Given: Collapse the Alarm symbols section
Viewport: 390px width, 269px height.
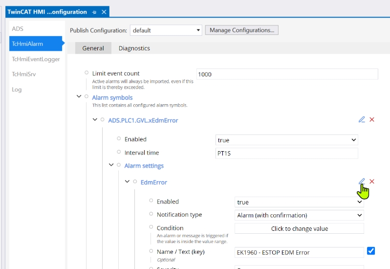Looking at the screenshot, I should coord(79,96).
